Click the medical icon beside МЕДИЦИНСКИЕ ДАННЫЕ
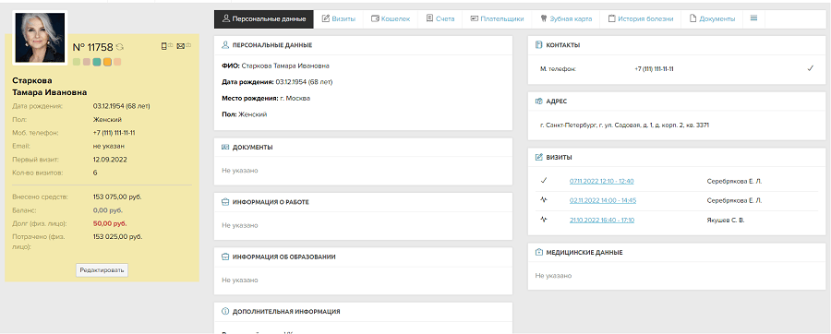The image size is (831, 334). coord(539,253)
